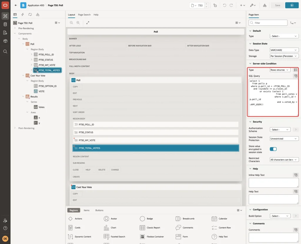Click the search magnifier in left sidebar
Viewport: 301px width, 244px height.
tap(5, 52)
